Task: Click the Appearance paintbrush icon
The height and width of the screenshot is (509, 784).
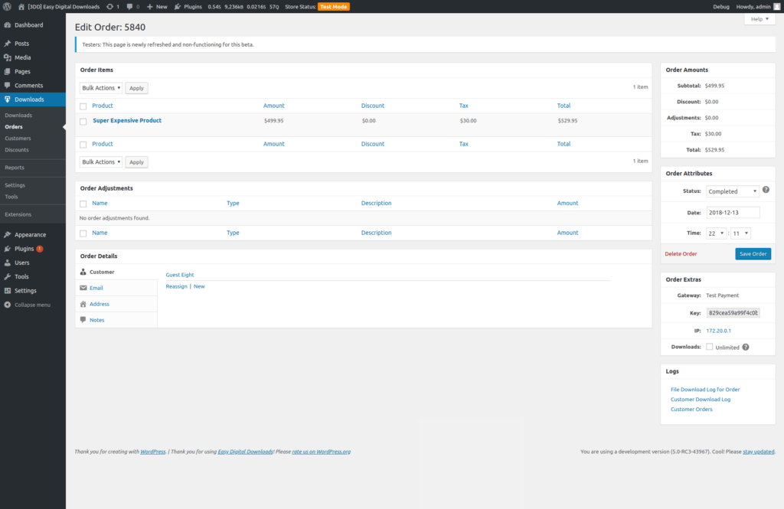Action: tap(7, 235)
